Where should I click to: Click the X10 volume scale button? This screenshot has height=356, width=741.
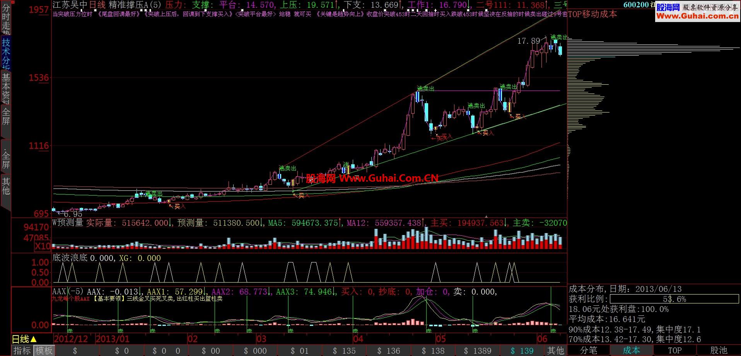[43, 246]
